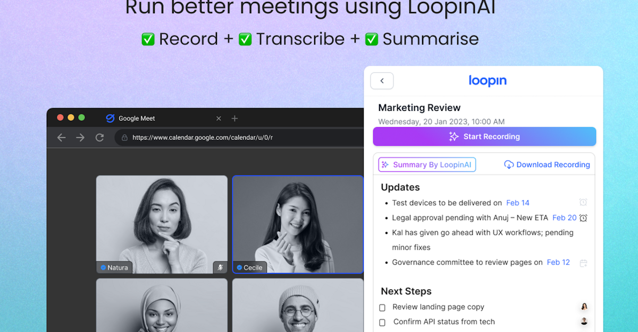
Task: Click browser red close window button
Action: (x=60, y=117)
